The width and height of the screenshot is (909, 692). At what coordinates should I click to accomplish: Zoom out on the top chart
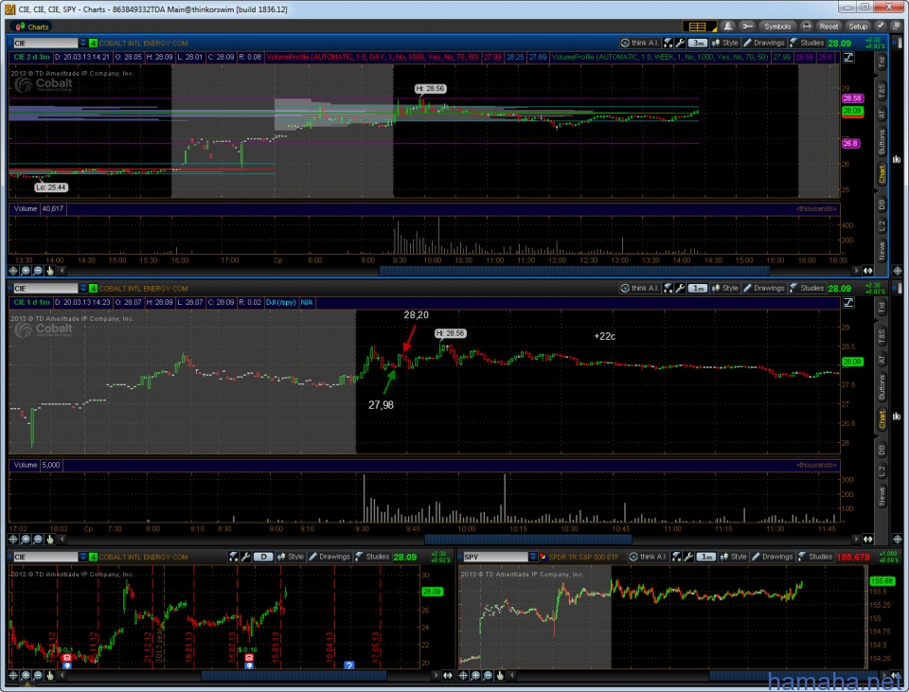point(38,271)
